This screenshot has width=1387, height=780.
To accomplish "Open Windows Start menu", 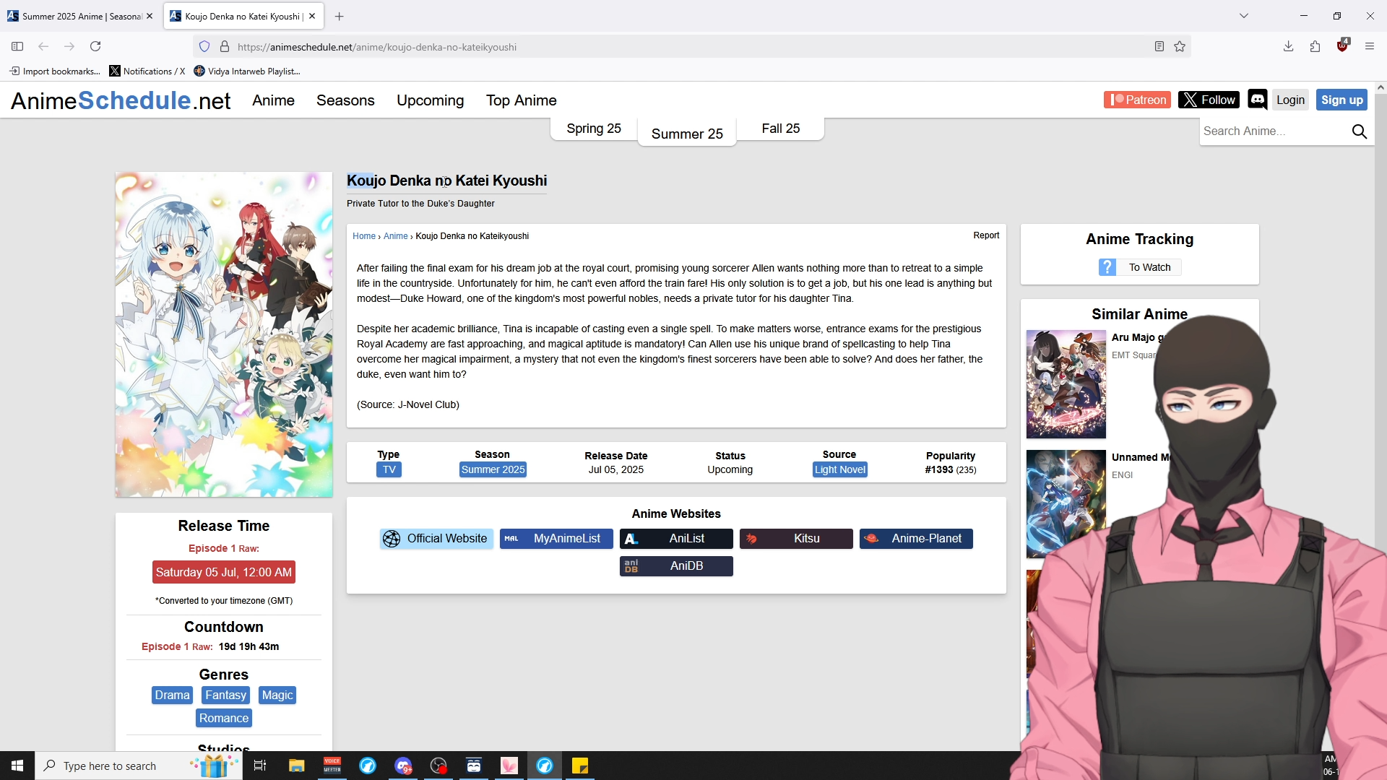I will (17, 766).
